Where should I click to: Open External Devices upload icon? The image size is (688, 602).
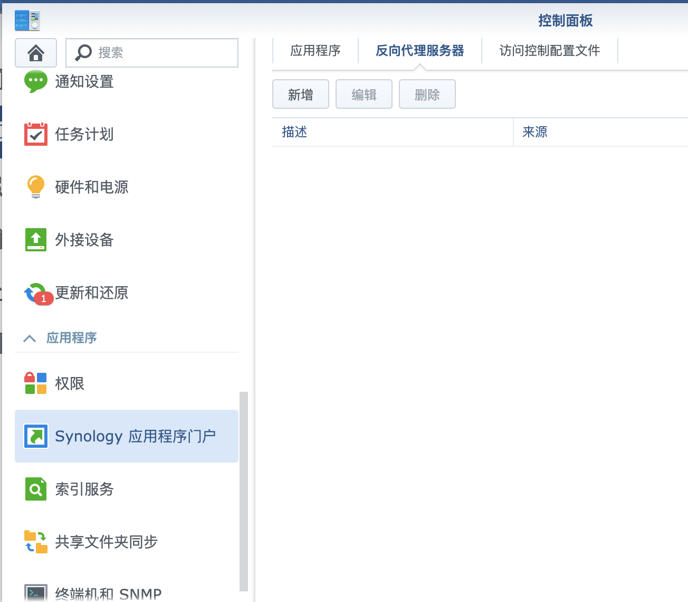[x=36, y=240]
